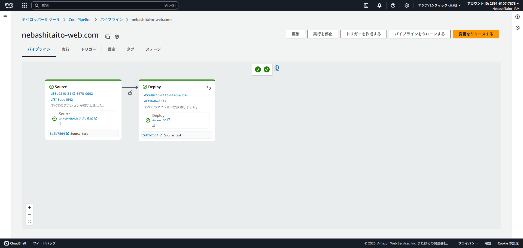523x248 pixels.
Task: Open commit 5d2b7564 in Deploy stage
Action: click(153, 135)
